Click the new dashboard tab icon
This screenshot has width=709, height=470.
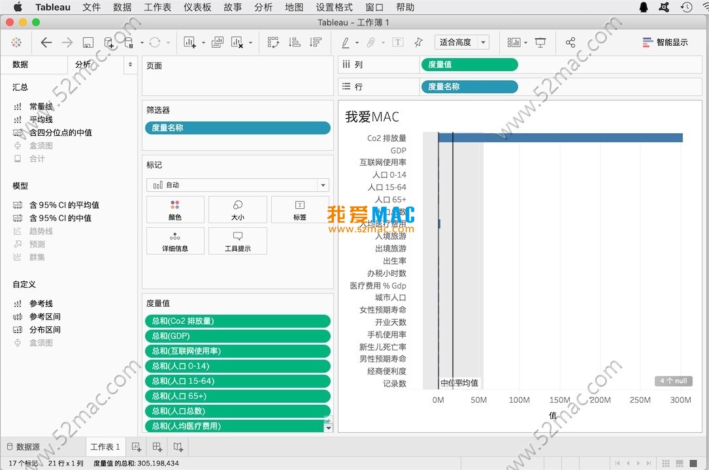click(157, 447)
